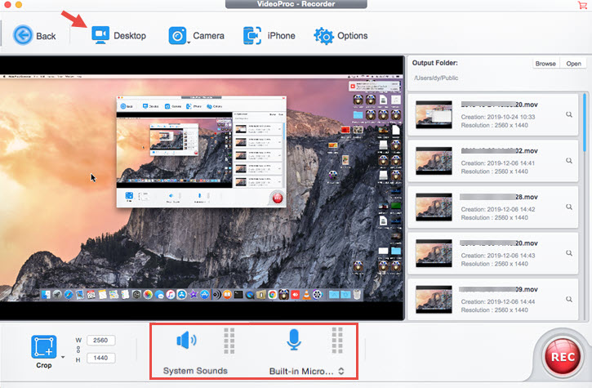Click magnifier icon for 2019-12-06 14:43 recording
The height and width of the screenshot is (388, 592).
(569, 252)
